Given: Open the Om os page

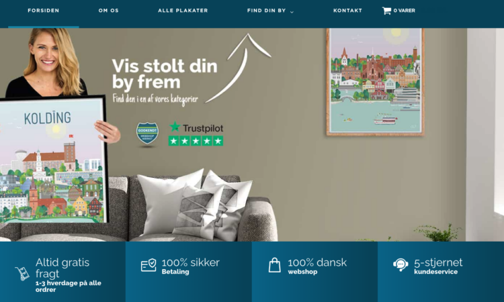Looking at the screenshot, I should click(x=109, y=11).
